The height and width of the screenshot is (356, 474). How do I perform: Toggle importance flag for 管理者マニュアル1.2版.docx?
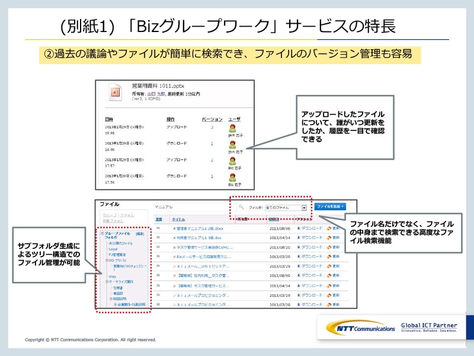[x=158, y=228]
